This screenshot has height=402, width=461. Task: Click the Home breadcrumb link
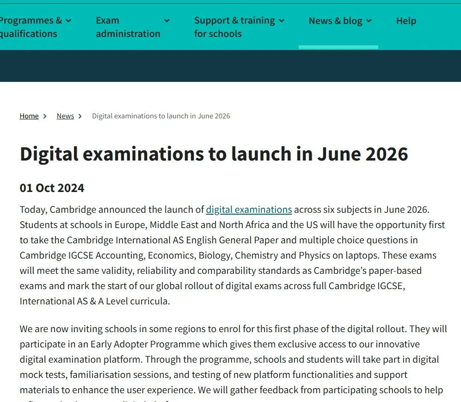pyautogui.click(x=29, y=116)
